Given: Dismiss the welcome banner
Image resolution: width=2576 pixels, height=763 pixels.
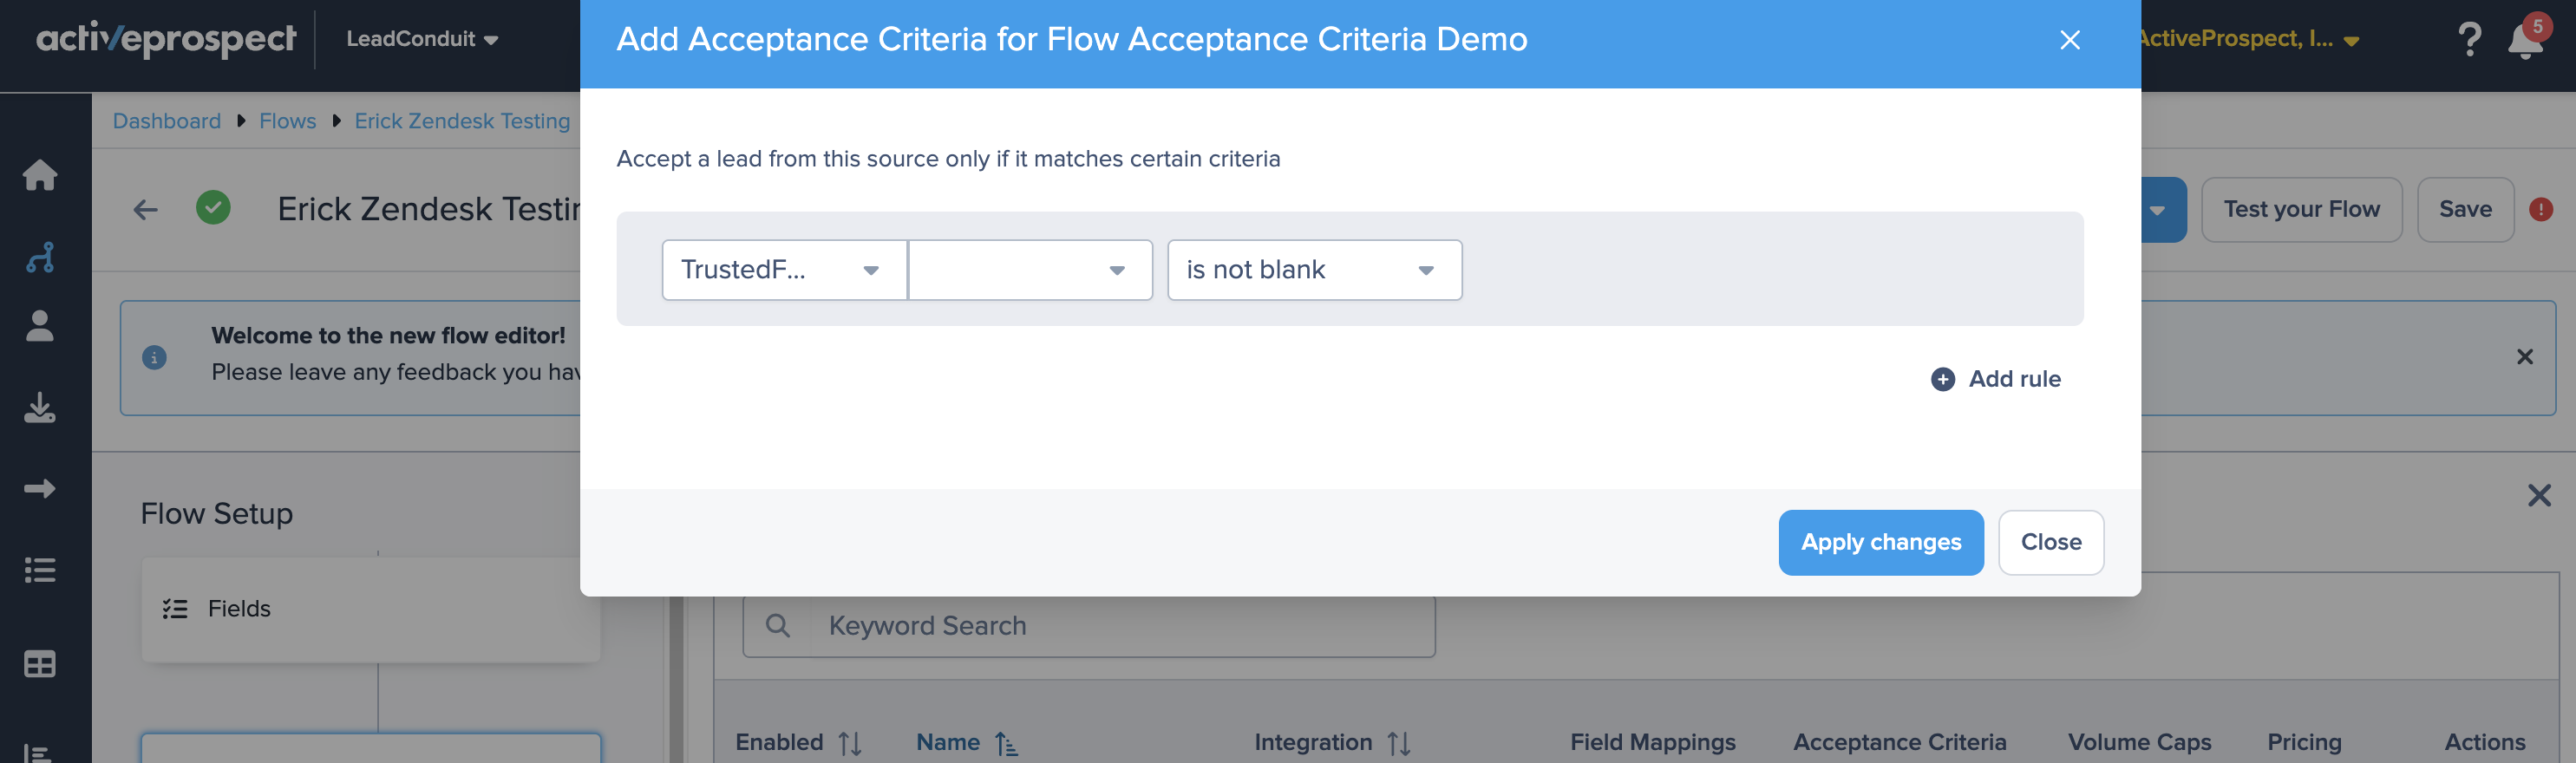Looking at the screenshot, I should 2525,357.
